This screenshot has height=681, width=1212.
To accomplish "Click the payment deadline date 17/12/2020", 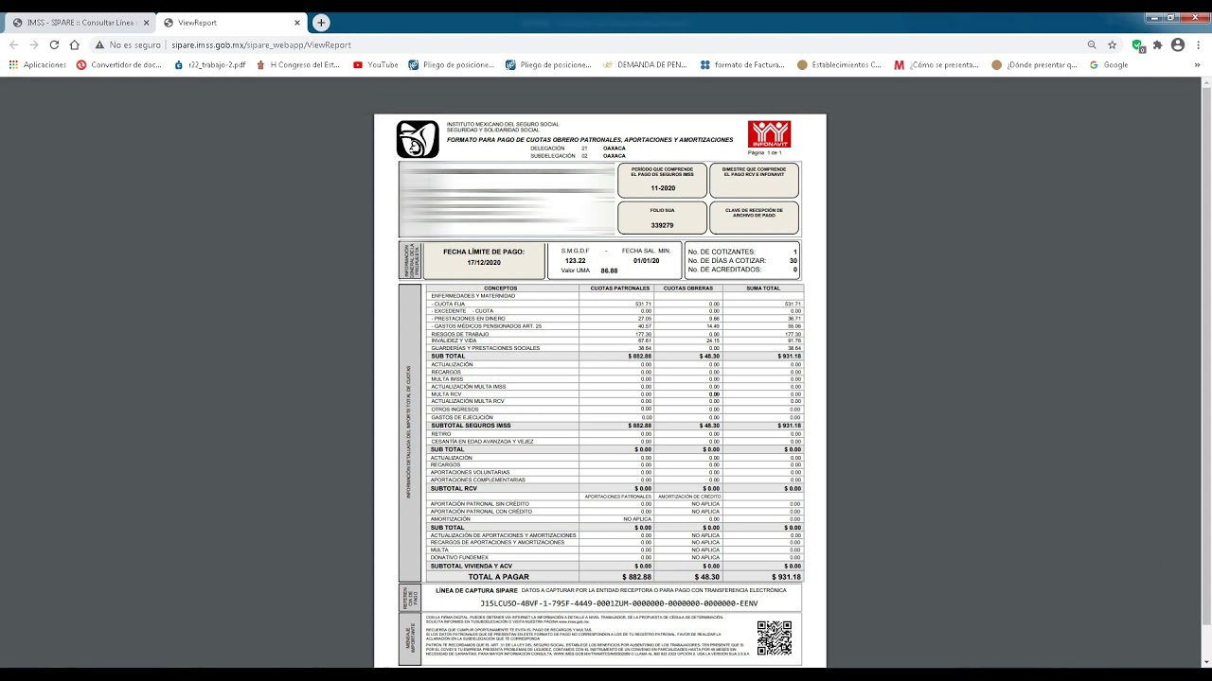I will [483, 262].
